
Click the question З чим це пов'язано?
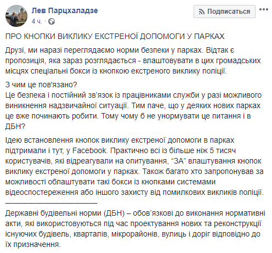[41, 85]
